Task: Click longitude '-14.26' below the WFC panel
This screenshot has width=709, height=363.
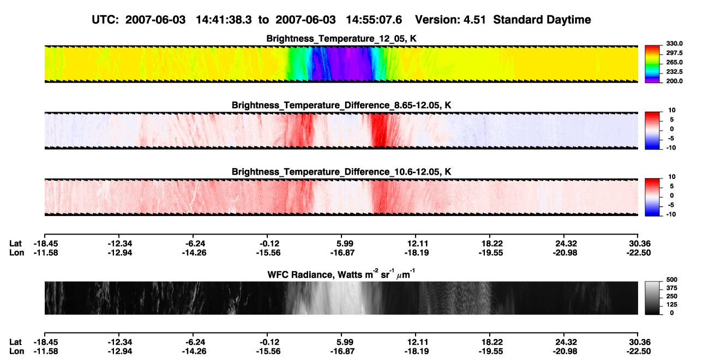Action: pyautogui.click(x=193, y=351)
